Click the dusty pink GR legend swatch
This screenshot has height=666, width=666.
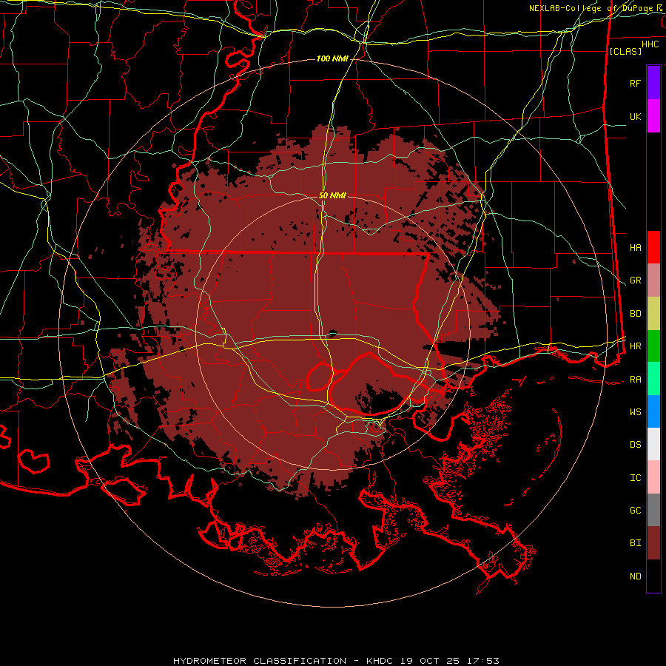coord(653,280)
